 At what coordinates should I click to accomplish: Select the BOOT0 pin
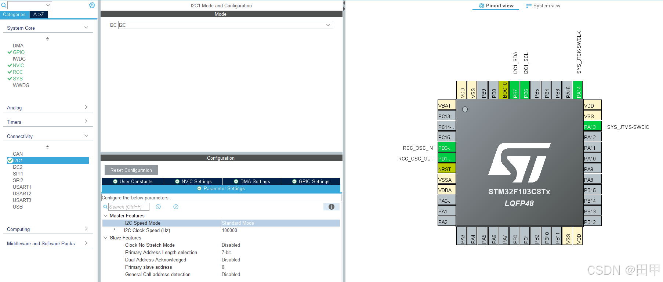point(504,90)
